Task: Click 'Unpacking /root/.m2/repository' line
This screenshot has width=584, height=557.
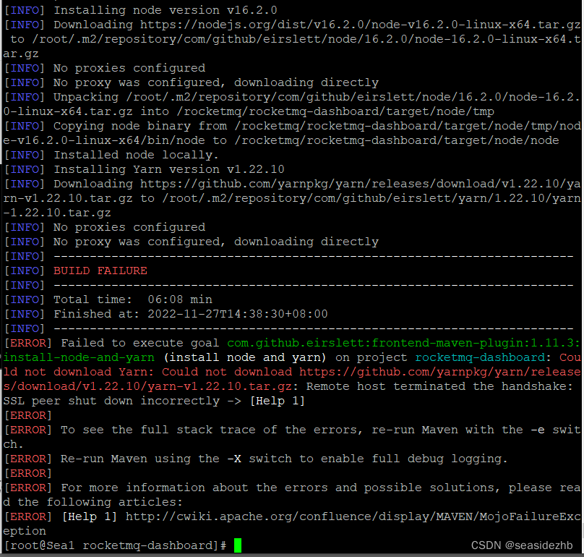Action: tap(291, 104)
